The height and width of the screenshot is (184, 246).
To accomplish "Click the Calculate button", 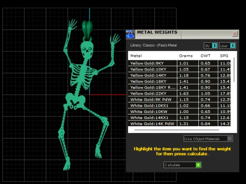I will [182, 165].
